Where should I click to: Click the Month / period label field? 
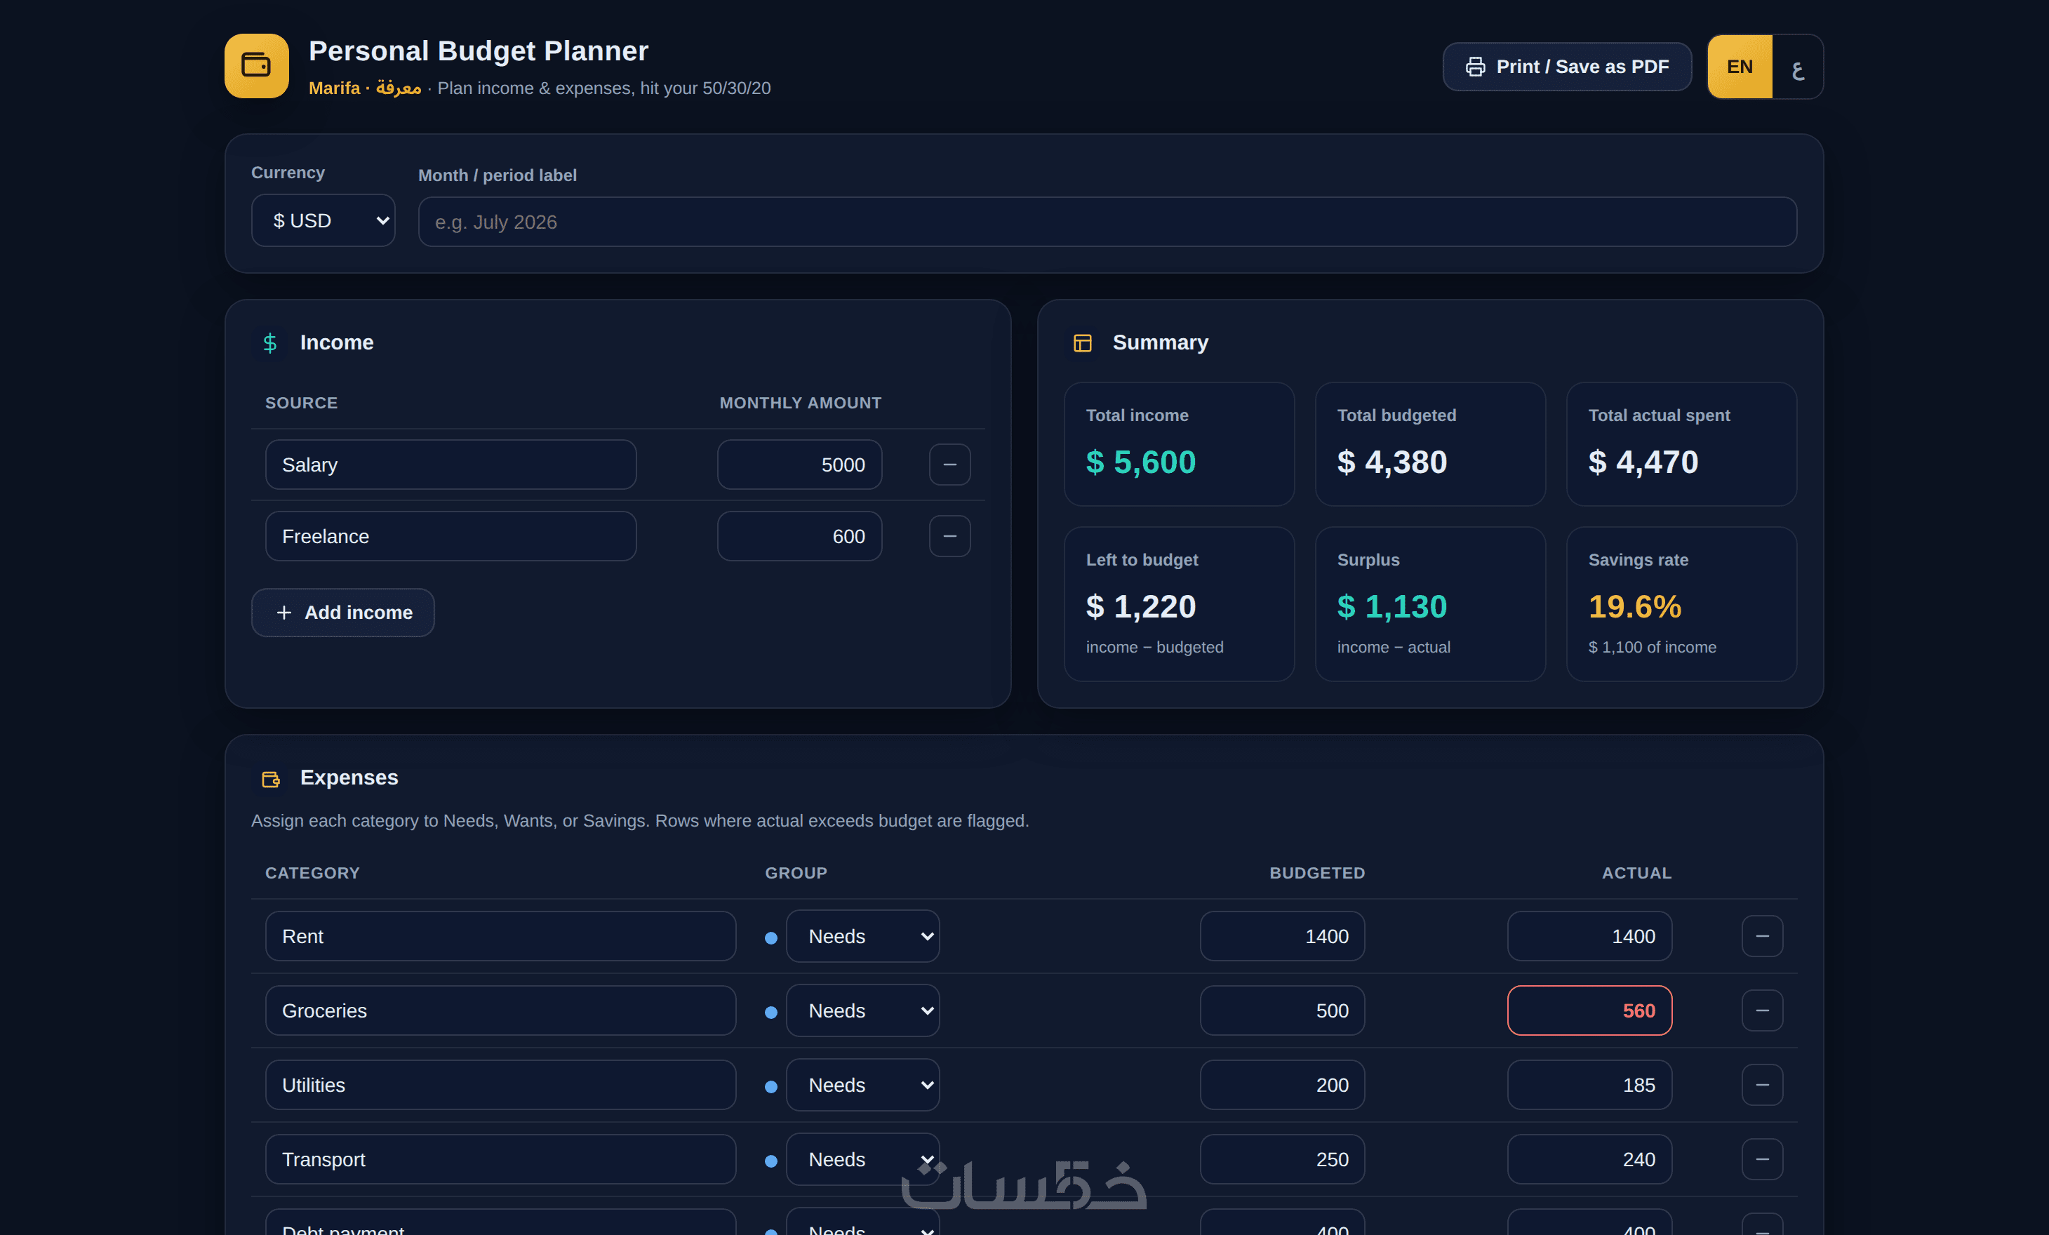click(x=1107, y=221)
